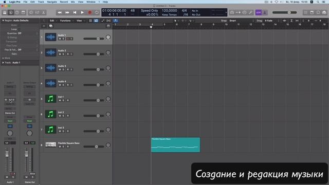Open the Note Pads panel
Screen dimensions: 329x185
tap(312, 12)
